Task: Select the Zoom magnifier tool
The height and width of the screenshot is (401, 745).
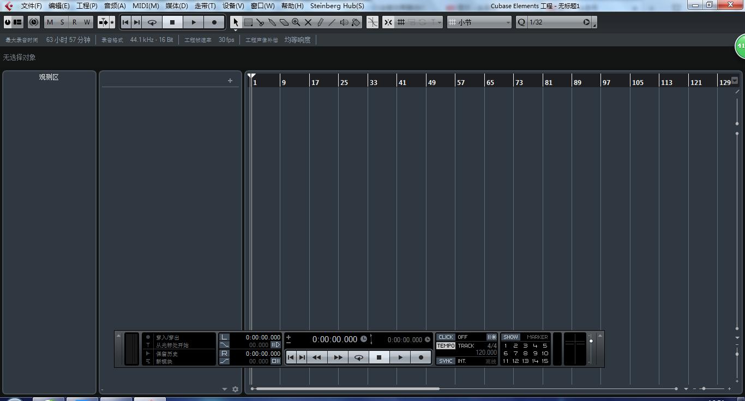Action: point(296,22)
